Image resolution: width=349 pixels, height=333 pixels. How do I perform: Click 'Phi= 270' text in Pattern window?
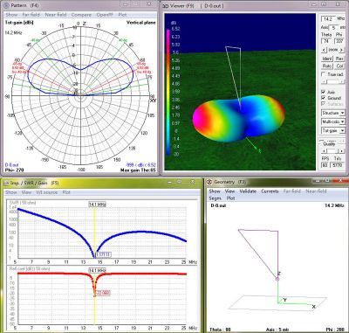(14, 170)
